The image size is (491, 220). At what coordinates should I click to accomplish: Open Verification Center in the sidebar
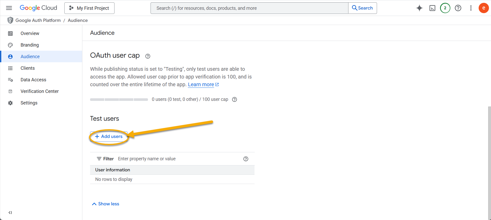(x=41, y=91)
